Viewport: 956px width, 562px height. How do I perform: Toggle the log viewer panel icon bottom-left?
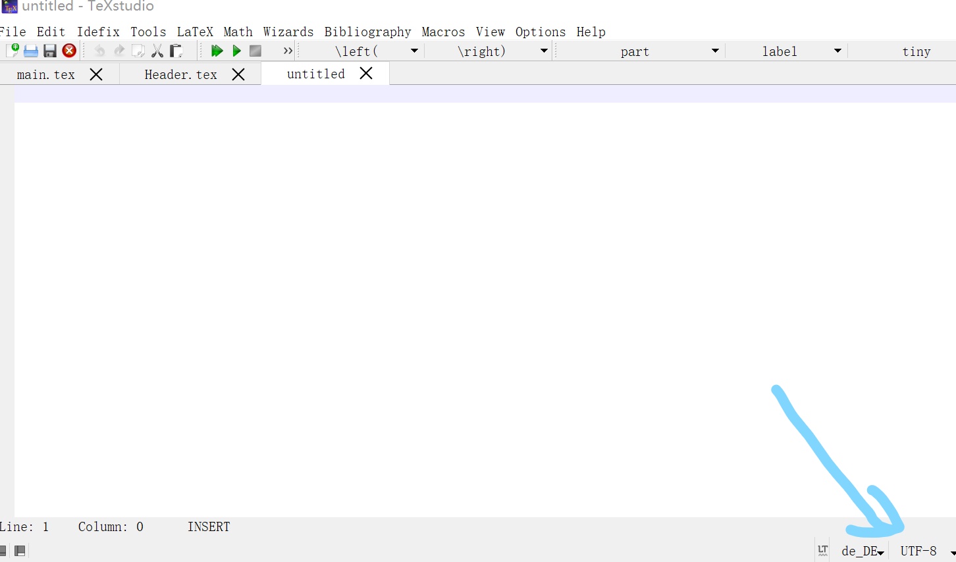(20, 551)
